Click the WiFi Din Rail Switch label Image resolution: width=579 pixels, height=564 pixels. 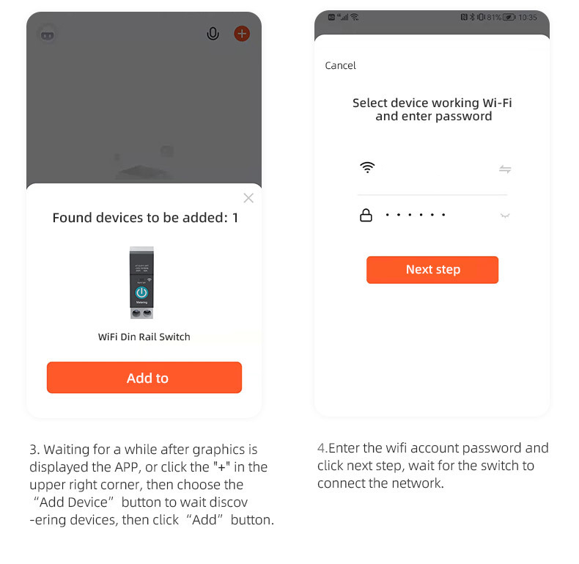144,337
